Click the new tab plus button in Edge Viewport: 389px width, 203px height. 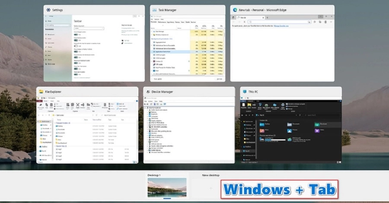[x=267, y=18]
